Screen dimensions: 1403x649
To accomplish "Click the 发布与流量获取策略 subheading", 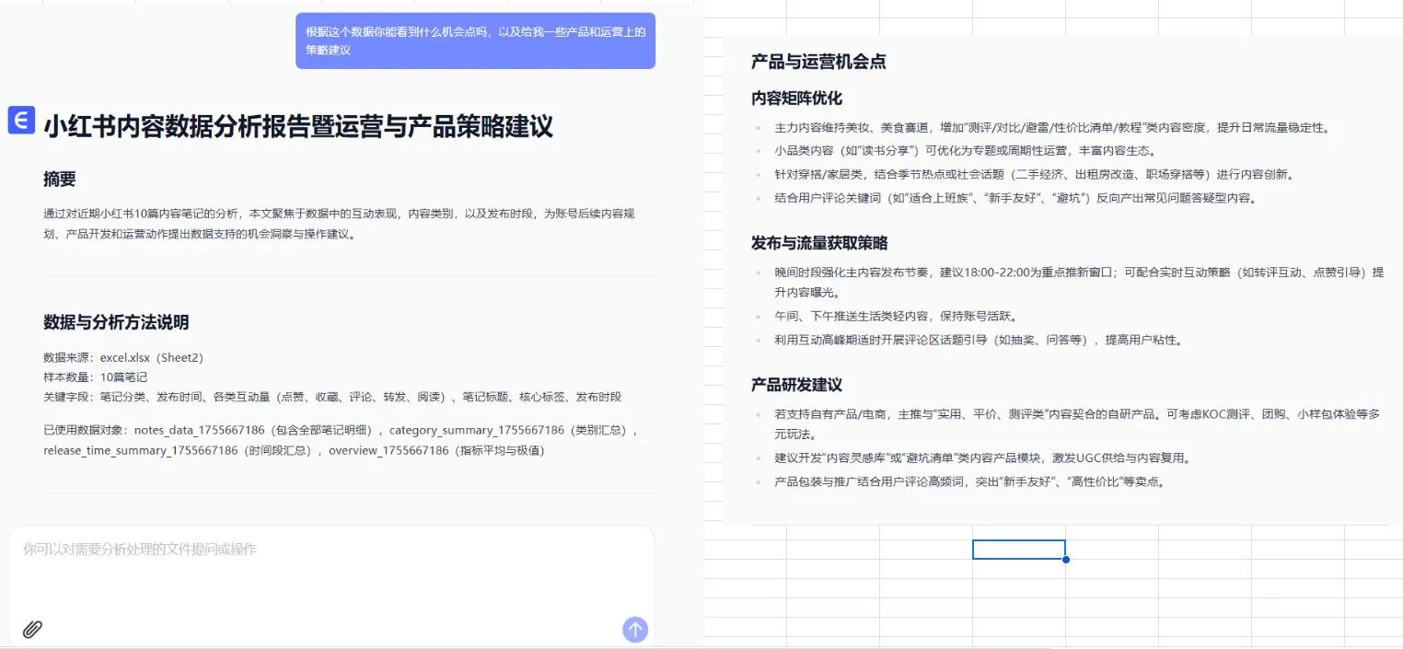I will tap(819, 243).
